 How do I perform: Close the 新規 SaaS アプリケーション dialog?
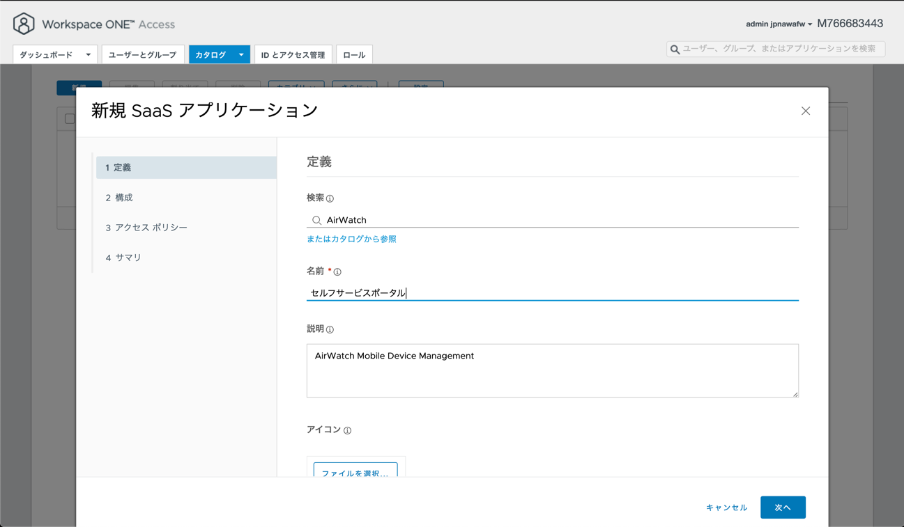[806, 111]
